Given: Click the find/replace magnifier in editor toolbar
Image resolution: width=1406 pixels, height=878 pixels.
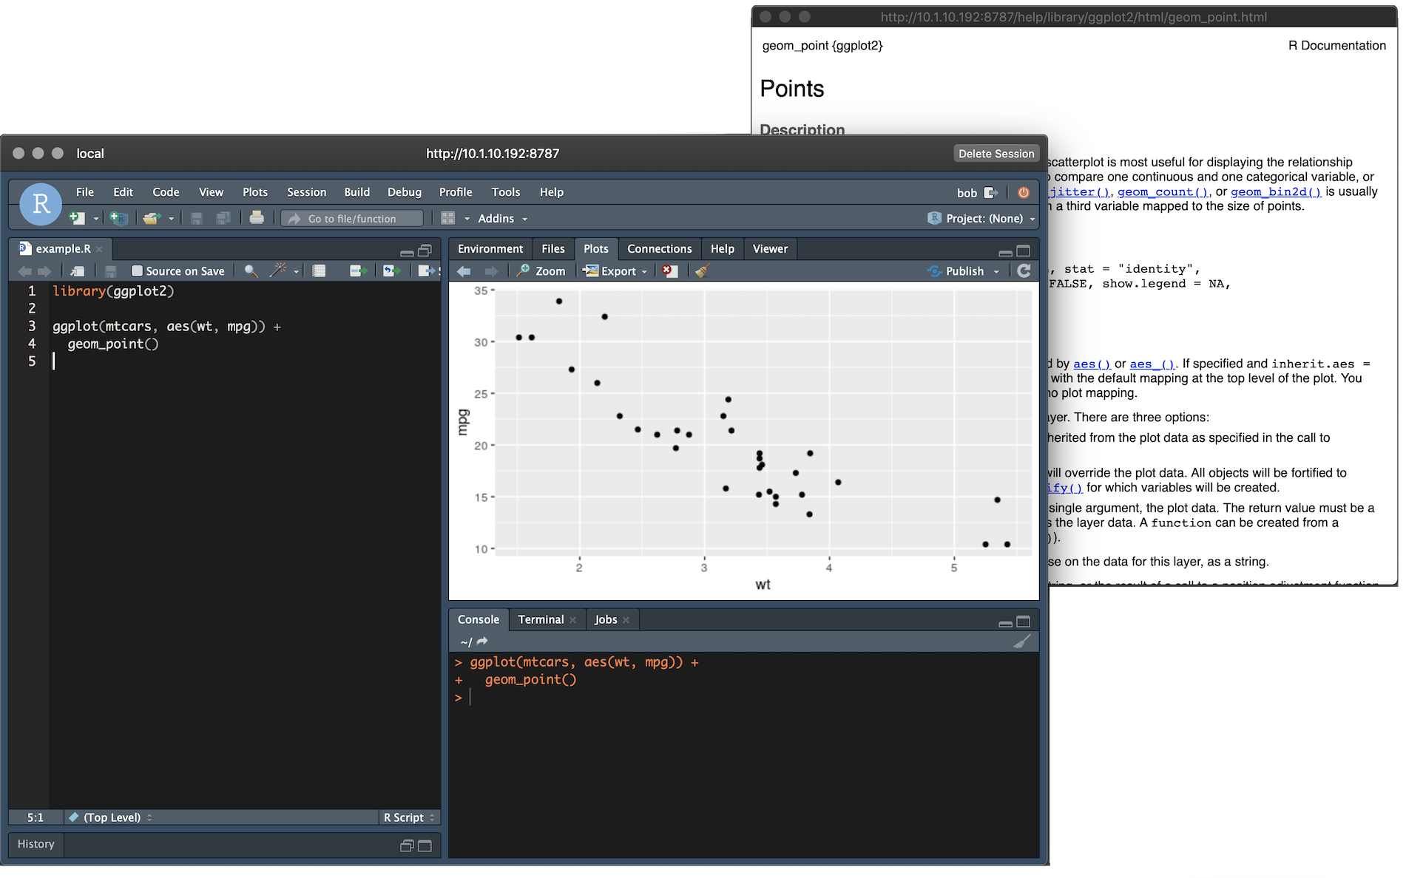Looking at the screenshot, I should click(251, 271).
